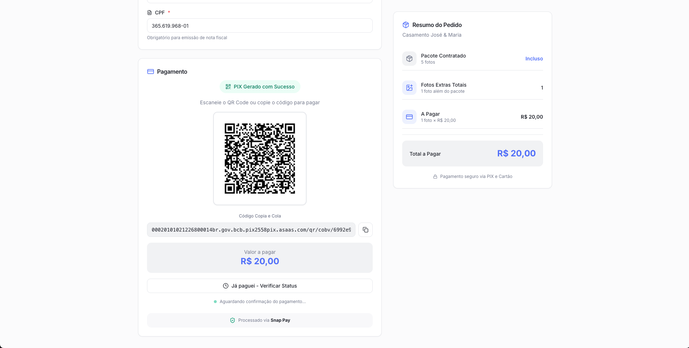Click the Total a Pagar label
The image size is (689, 348).
point(425,154)
